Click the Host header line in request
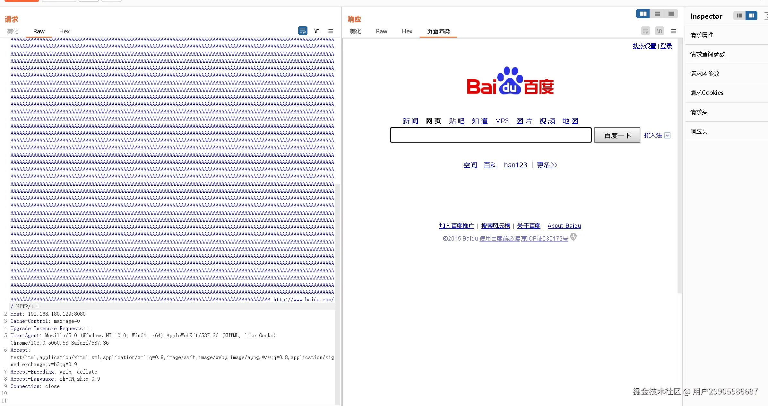The width and height of the screenshot is (768, 406). click(x=48, y=314)
